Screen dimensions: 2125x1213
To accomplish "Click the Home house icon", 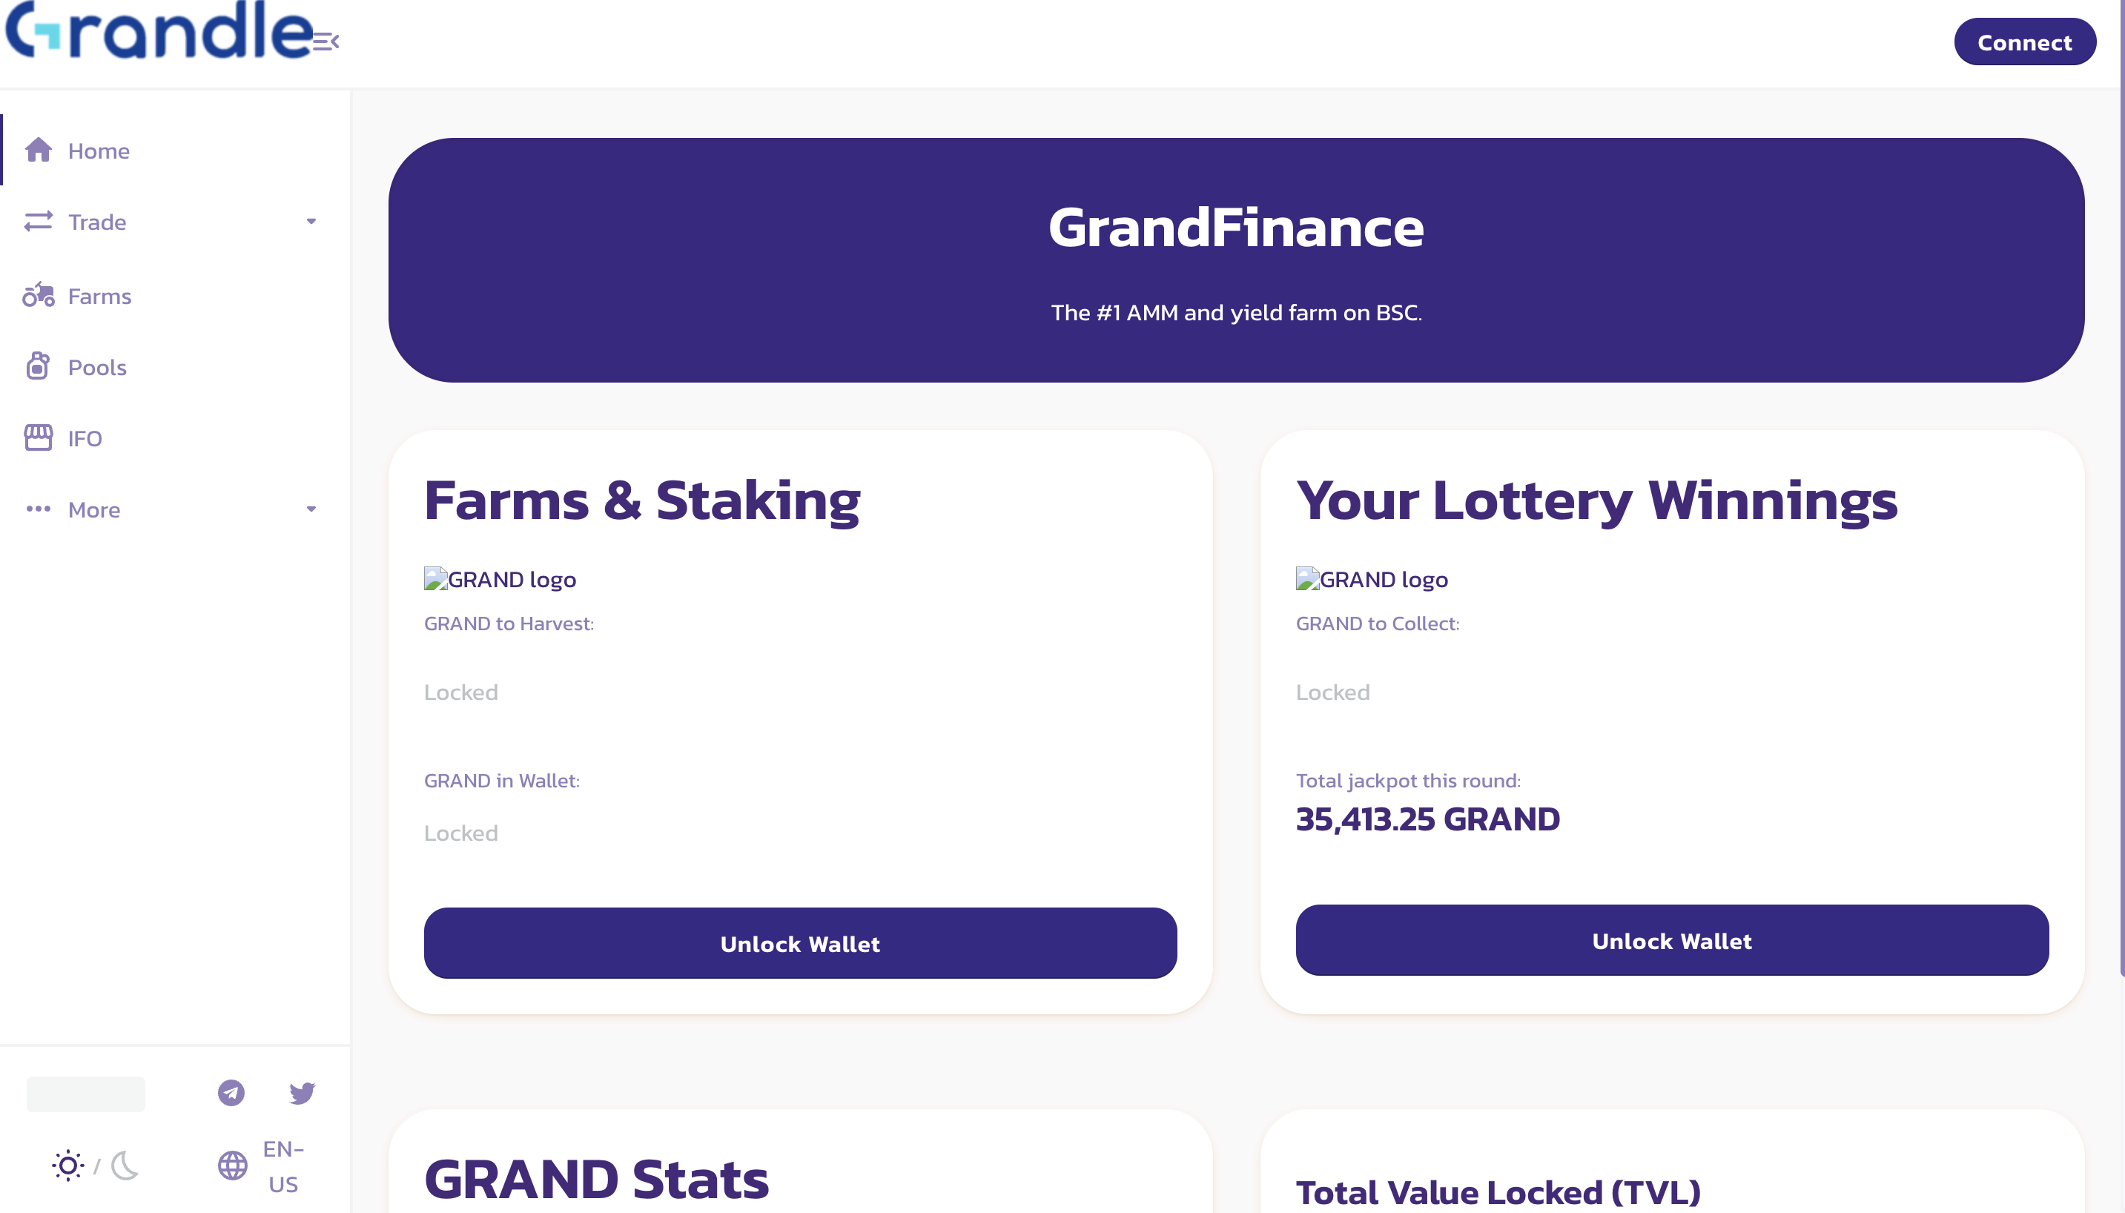I will [39, 150].
